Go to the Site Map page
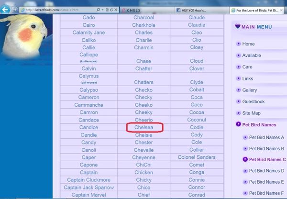Screen dimensions: 287x199 [x=251, y=113]
